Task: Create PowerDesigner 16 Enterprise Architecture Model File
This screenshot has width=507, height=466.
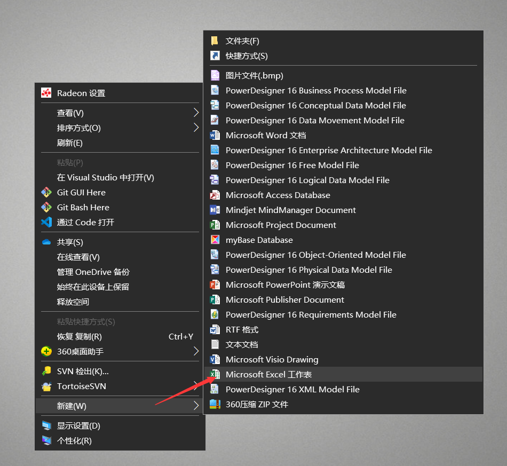Action: [x=343, y=150]
